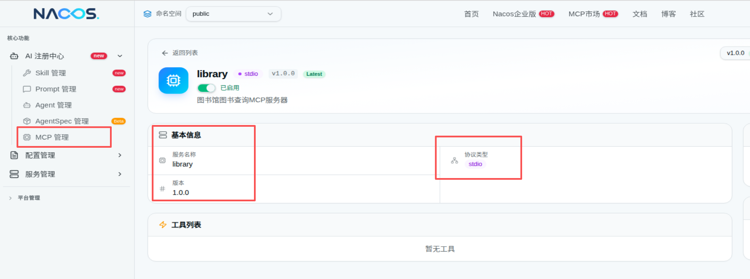Go to 首页 in top navigation
The height and width of the screenshot is (279, 750).
click(471, 14)
